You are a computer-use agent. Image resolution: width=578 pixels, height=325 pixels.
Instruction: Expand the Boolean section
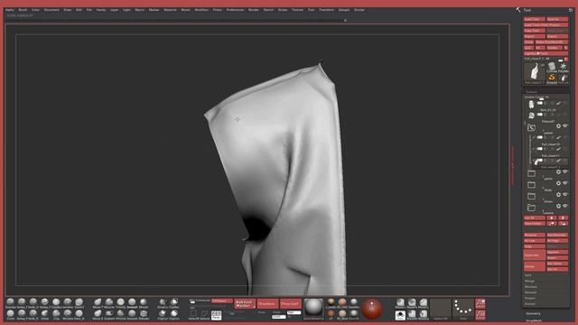pos(531,287)
